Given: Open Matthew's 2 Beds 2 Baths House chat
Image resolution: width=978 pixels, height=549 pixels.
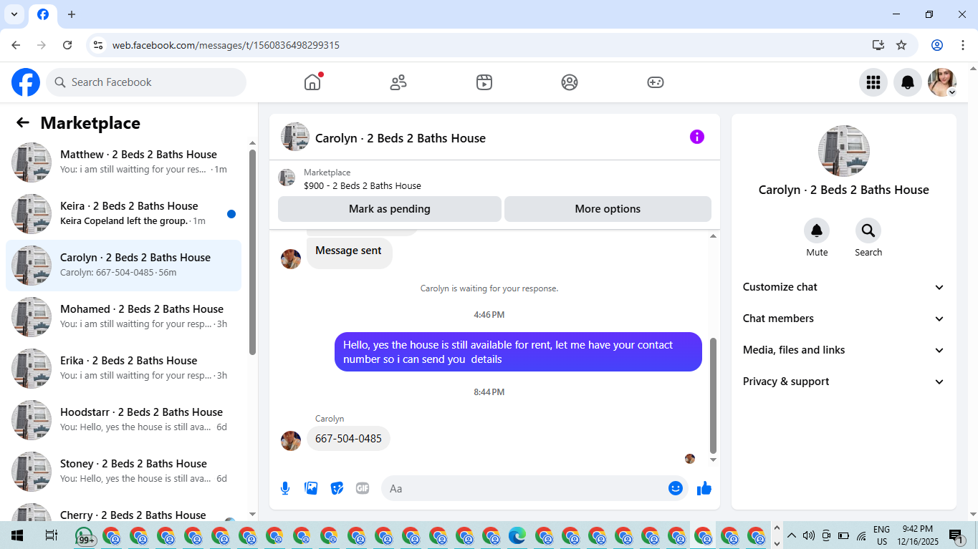Looking at the screenshot, I should point(123,162).
